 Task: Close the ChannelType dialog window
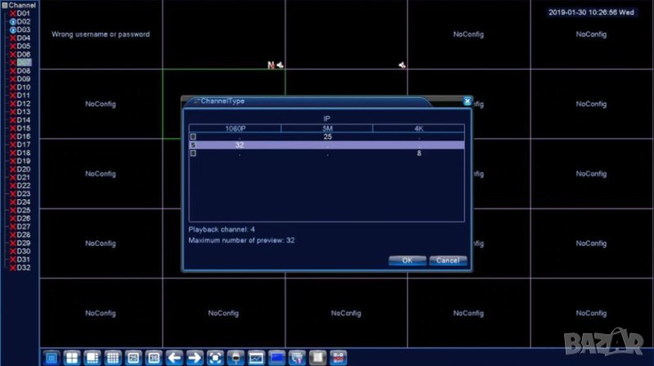point(468,101)
